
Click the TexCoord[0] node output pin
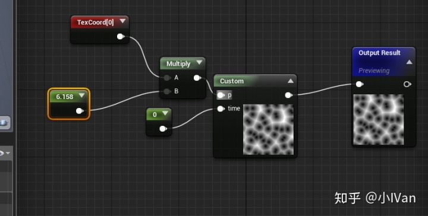tap(120, 37)
